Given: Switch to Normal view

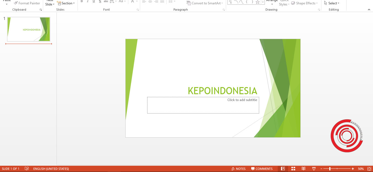Looking at the screenshot, I should coord(283,169).
